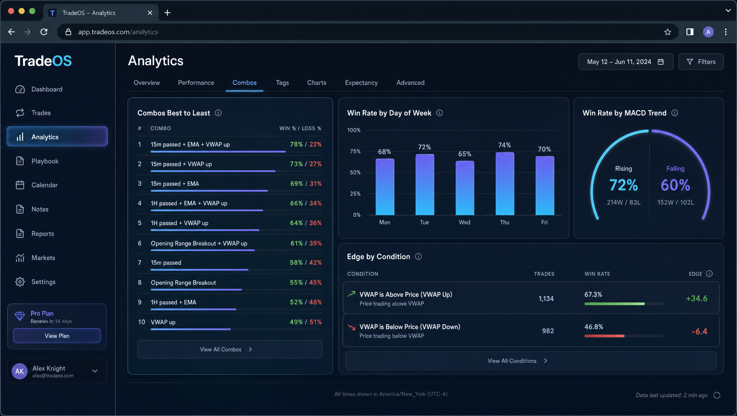Click the Filters button
The width and height of the screenshot is (737, 416).
coord(701,62)
